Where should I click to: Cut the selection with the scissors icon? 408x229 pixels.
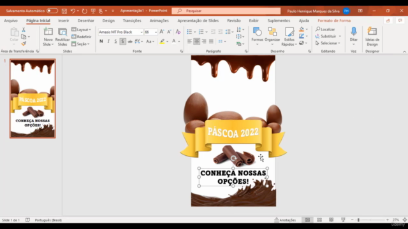click(x=24, y=30)
